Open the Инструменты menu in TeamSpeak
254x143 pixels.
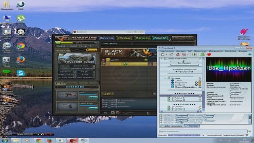pos(216,51)
